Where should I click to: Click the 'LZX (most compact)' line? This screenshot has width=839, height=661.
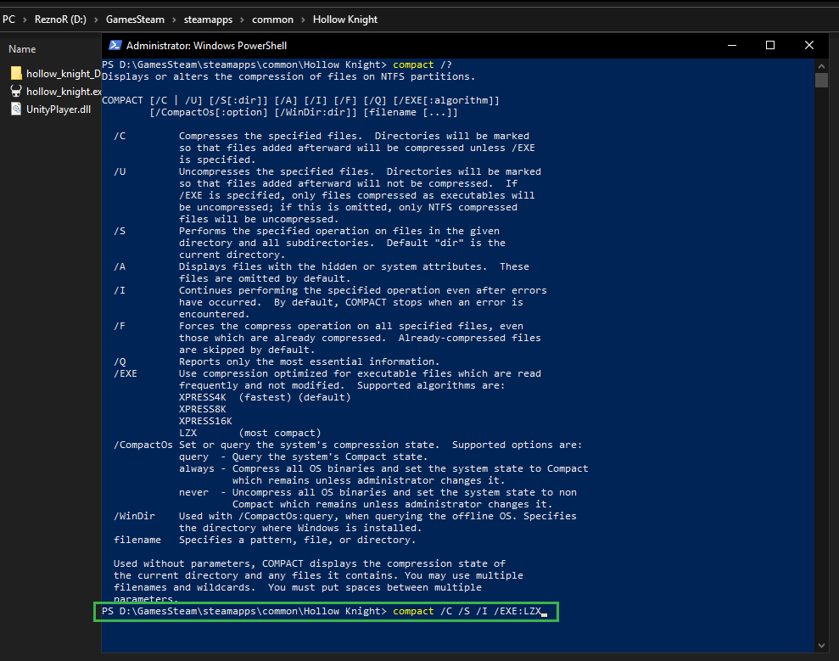[250, 433]
